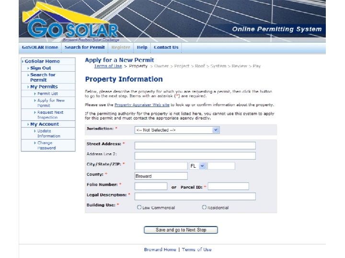The height and width of the screenshot is (258, 345).
Task: Open the Help nav item
Action: pyautogui.click(x=142, y=47)
